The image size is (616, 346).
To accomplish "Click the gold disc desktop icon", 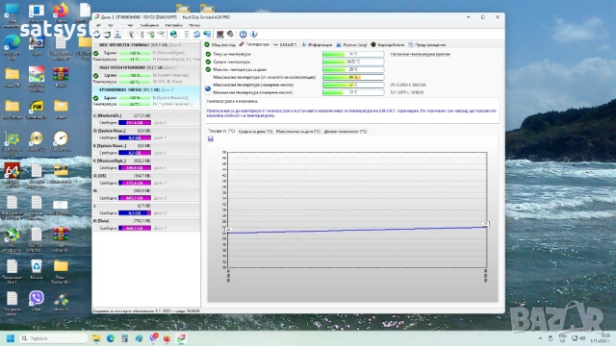I will (x=37, y=141).
